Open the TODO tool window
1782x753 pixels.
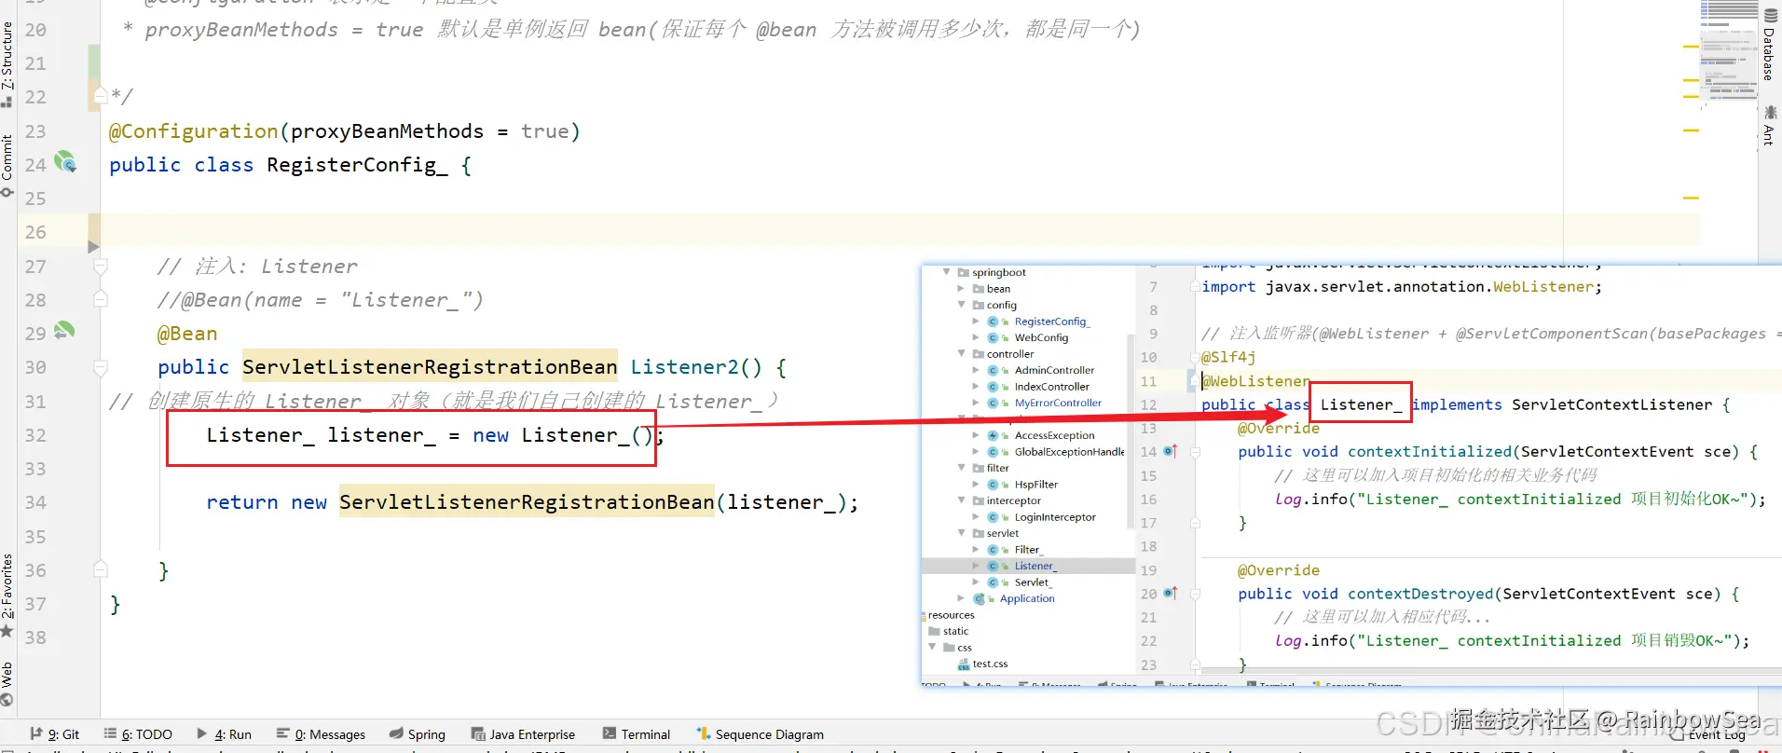click(138, 733)
